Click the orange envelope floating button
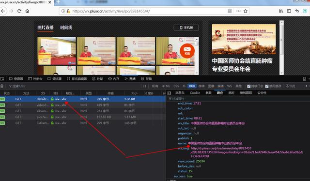The image size is (310, 181). click(187, 51)
